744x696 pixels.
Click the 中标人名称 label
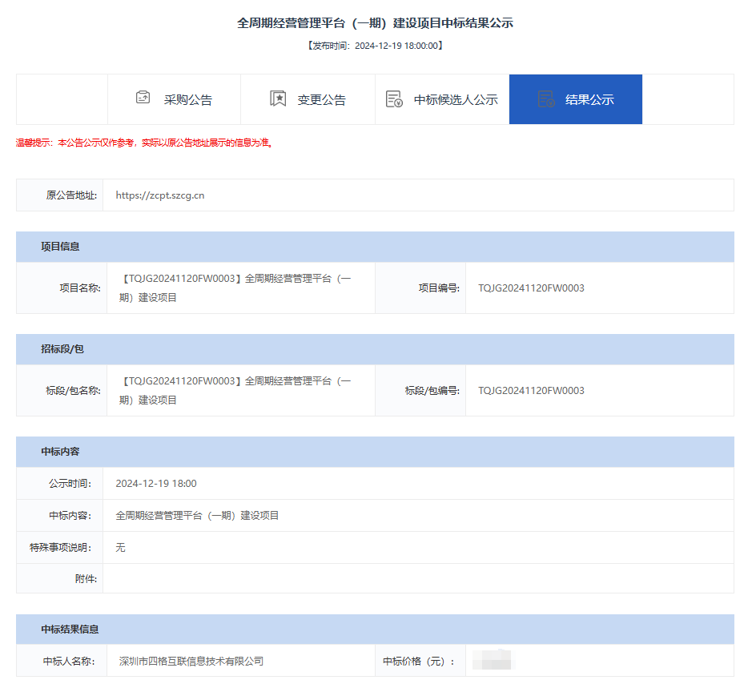pyautogui.click(x=69, y=662)
